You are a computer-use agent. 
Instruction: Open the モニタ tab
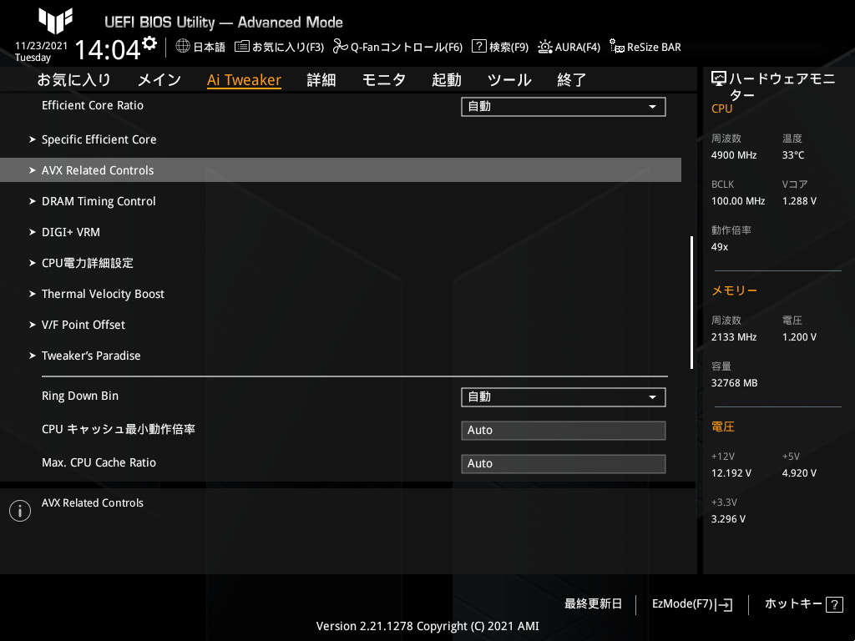(x=384, y=80)
